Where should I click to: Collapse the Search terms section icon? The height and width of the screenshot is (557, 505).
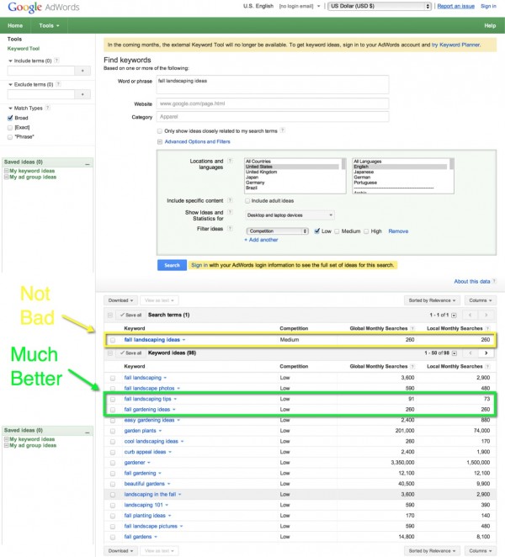(109, 315)
